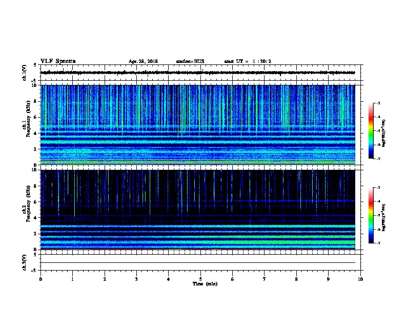Click the "Time (min)" x-axis label

pos(205,284)
